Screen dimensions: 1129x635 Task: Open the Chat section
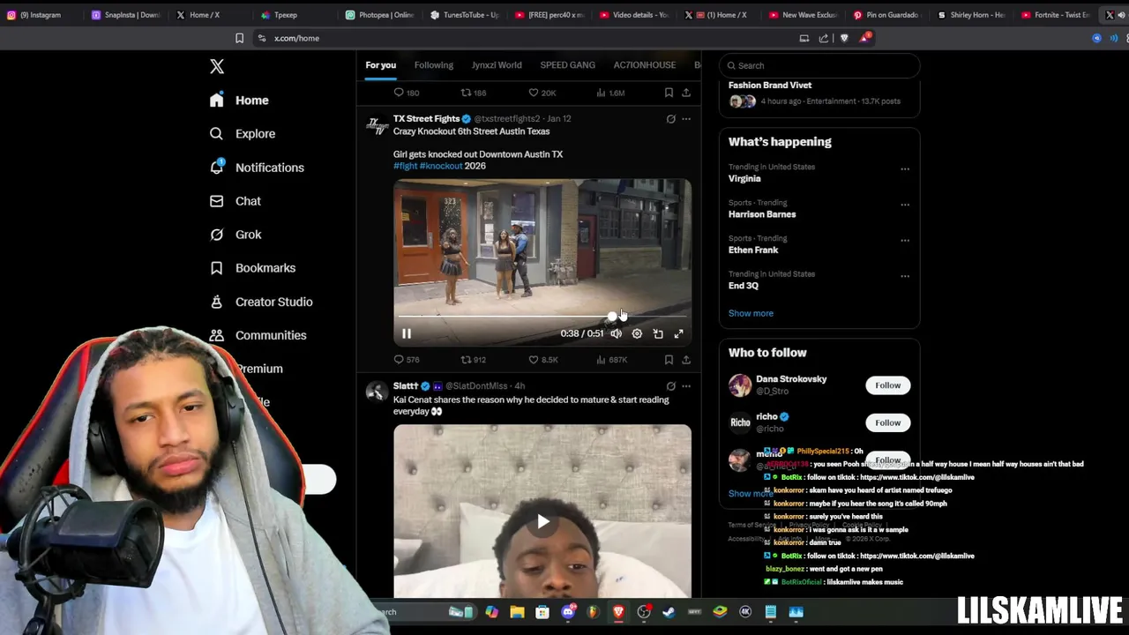[236, 201]
